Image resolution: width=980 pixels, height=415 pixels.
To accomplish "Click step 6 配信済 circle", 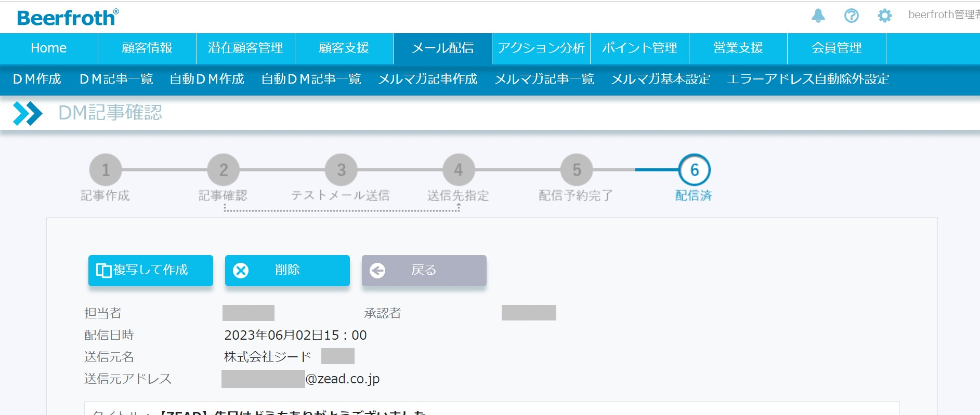I will click(694, 170).
